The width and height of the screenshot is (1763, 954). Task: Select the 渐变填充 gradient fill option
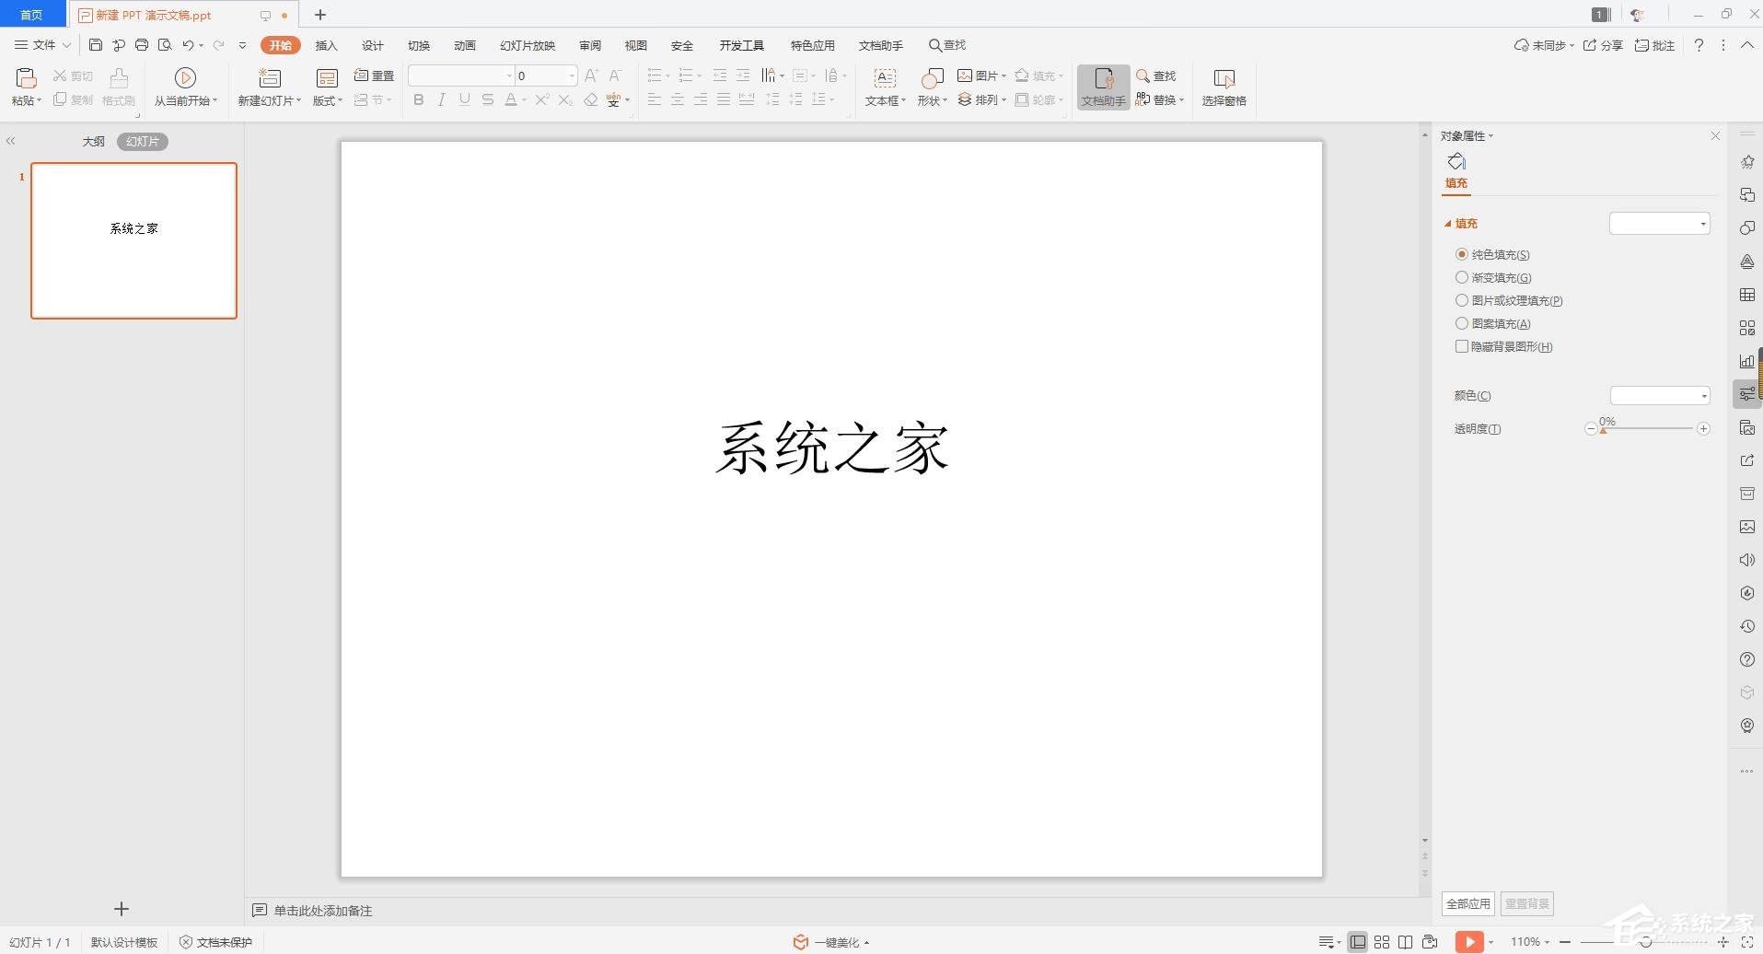(1462, 277)
